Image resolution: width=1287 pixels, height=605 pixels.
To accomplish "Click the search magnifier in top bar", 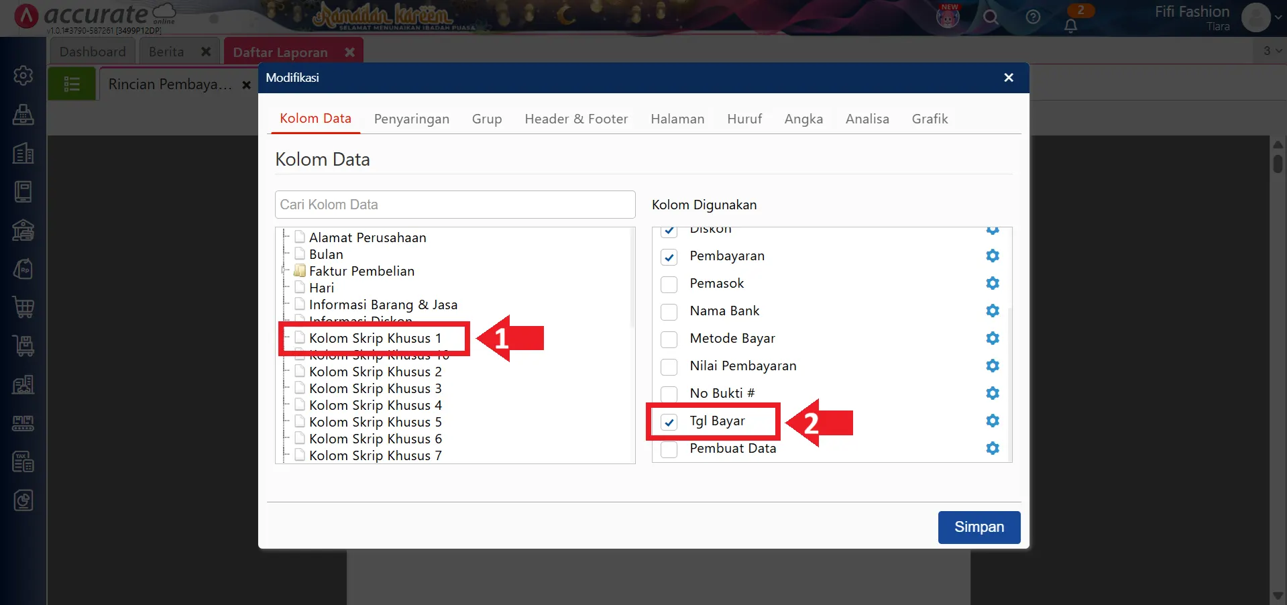I will [991, 17].
